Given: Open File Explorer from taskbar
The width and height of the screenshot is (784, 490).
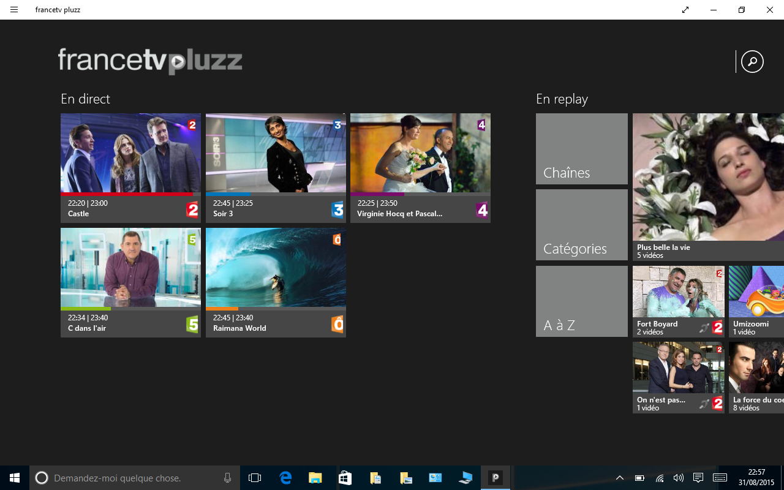Looking at the screenshot, I should tap(315, 478).
